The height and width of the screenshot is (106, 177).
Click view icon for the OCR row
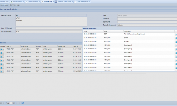point(176,34)
